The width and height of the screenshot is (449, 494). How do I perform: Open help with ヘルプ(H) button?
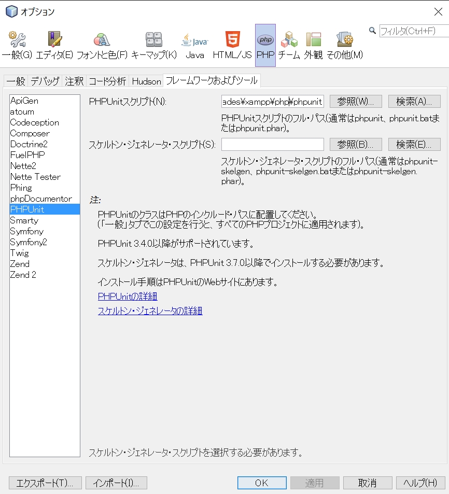tap(420, 483)
